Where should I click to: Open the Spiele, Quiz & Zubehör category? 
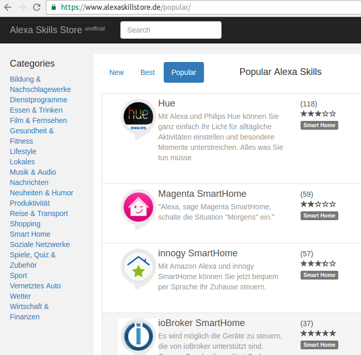[33, 260]
